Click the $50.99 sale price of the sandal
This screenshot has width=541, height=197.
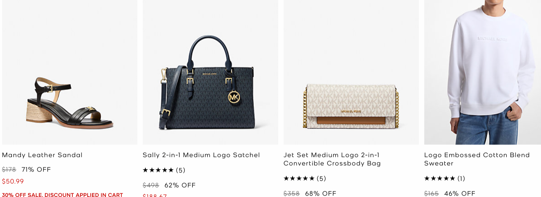(13, 181)
